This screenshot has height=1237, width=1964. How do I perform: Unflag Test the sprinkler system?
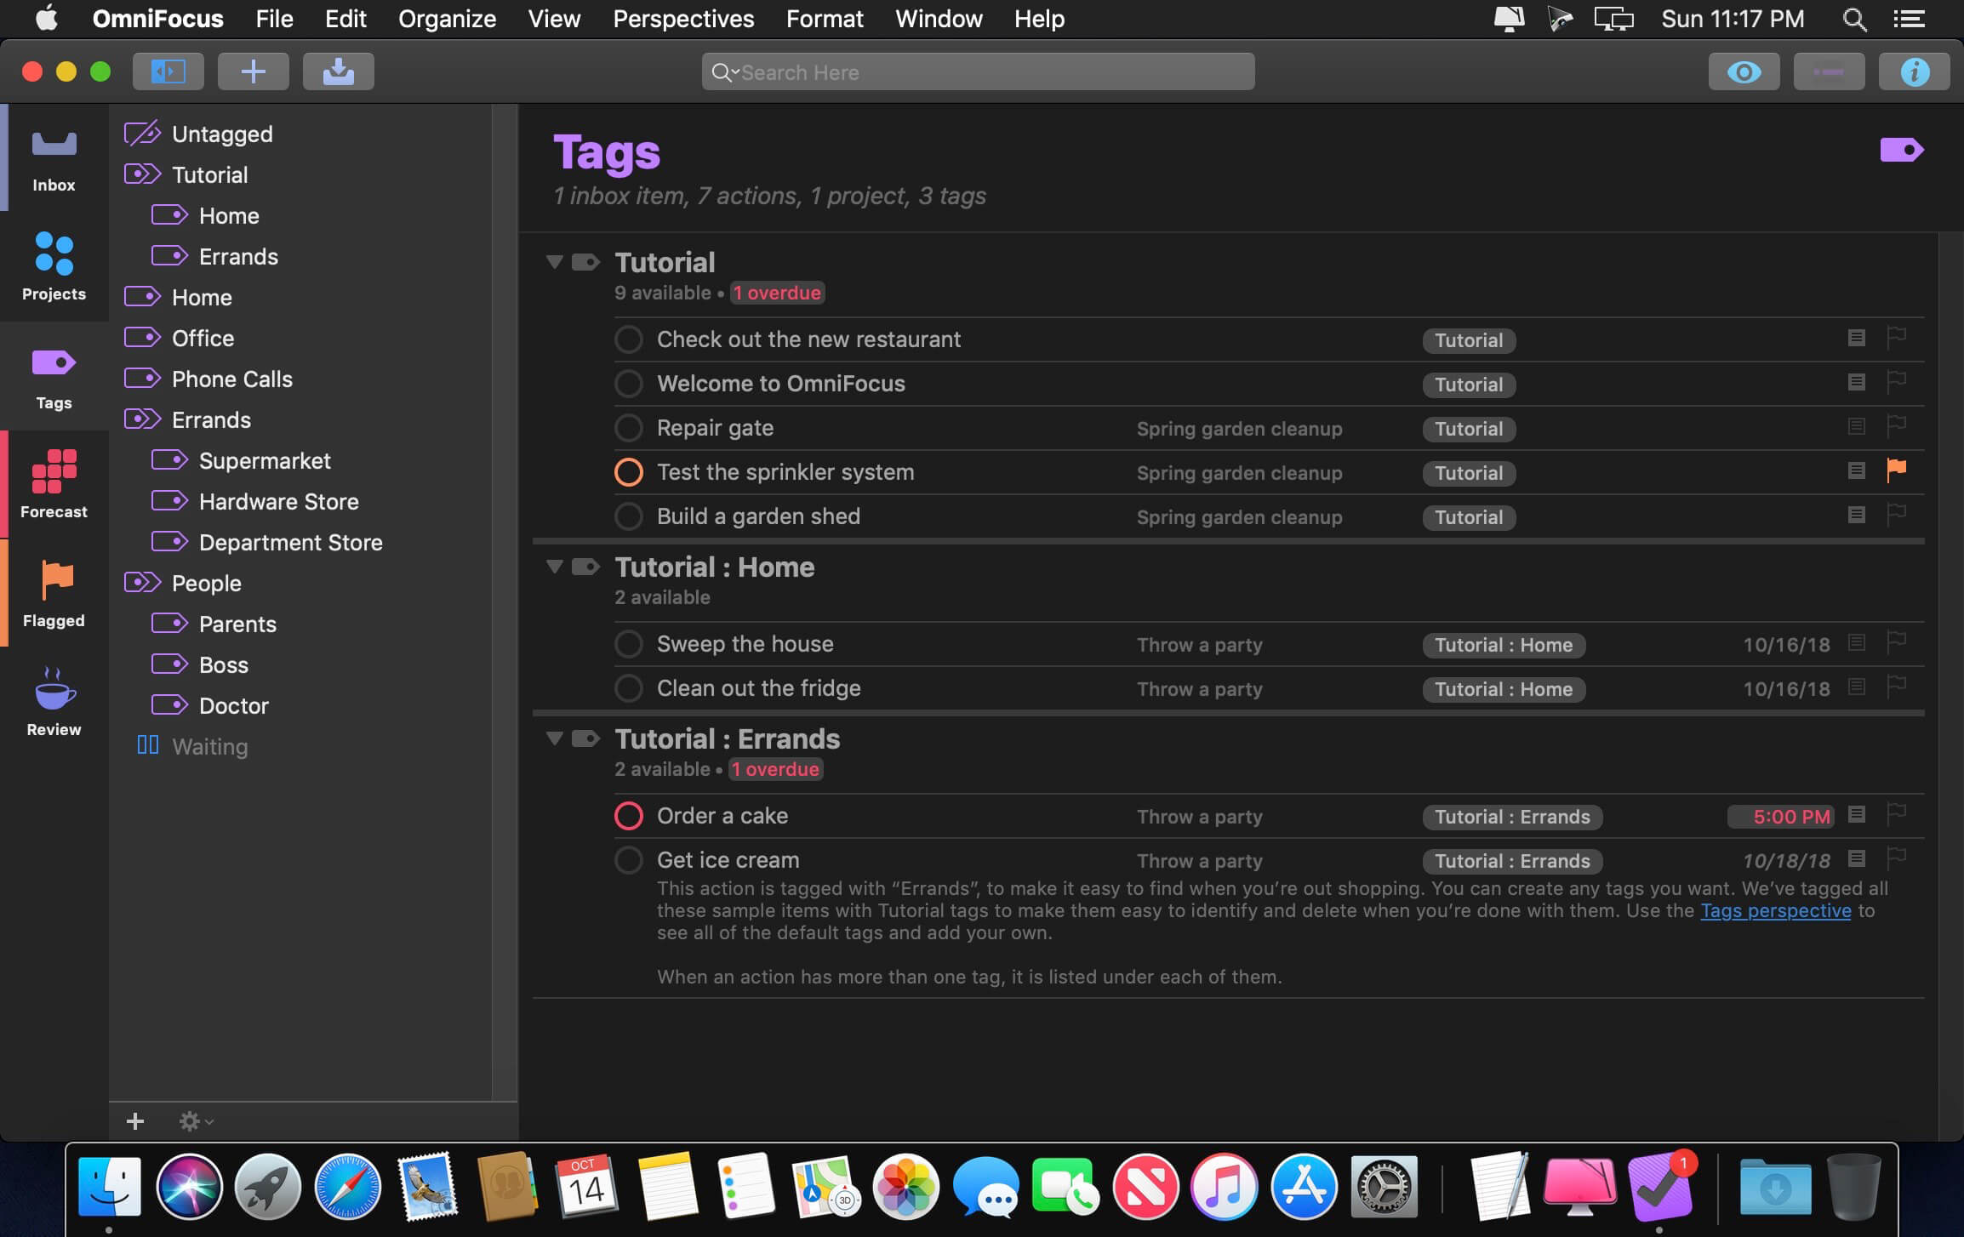(1897, 470)
